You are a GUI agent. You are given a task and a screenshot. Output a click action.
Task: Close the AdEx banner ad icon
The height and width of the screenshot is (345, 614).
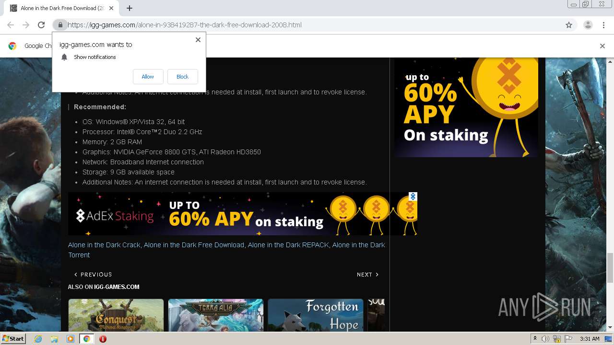413,196
